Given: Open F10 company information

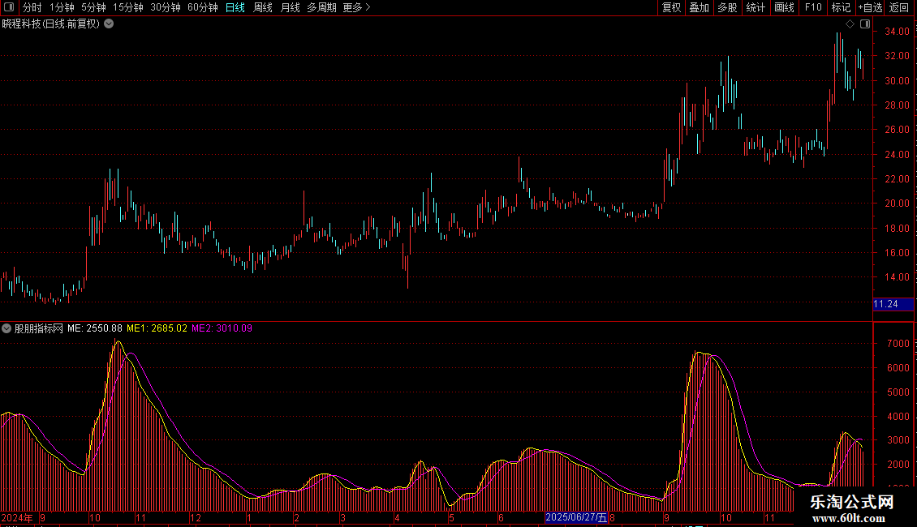Looking at the screenshot, I should coord(813,7).
